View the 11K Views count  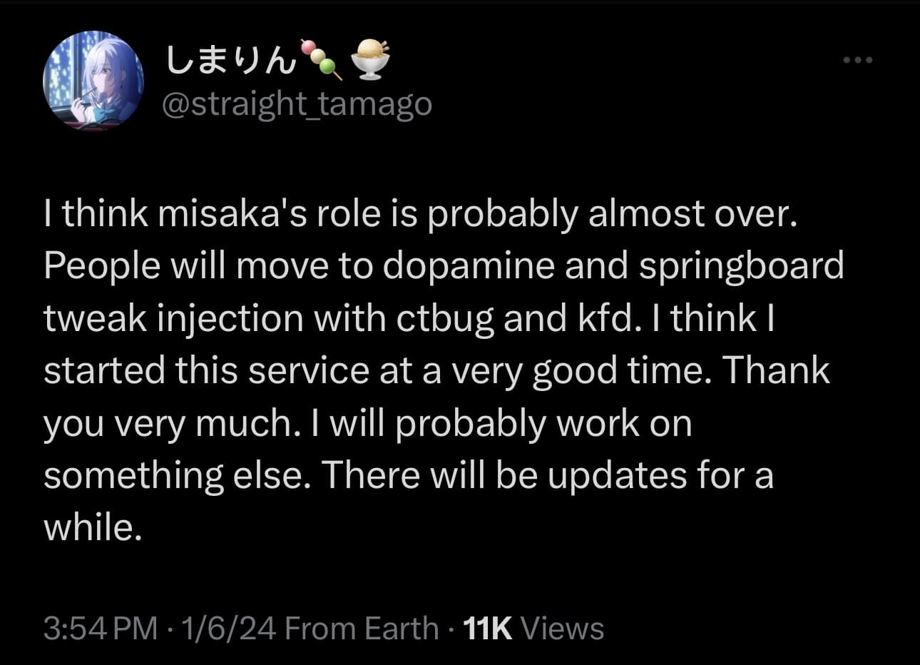[533, 629]
